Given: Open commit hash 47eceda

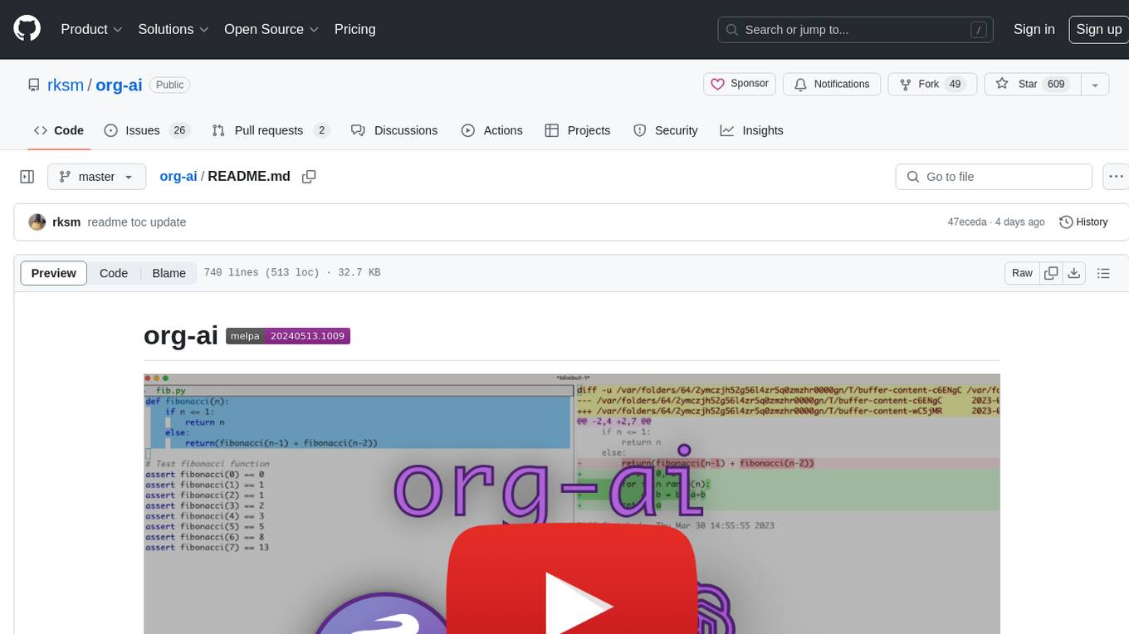Looking at the screenshot, I should tap(967, 222).
